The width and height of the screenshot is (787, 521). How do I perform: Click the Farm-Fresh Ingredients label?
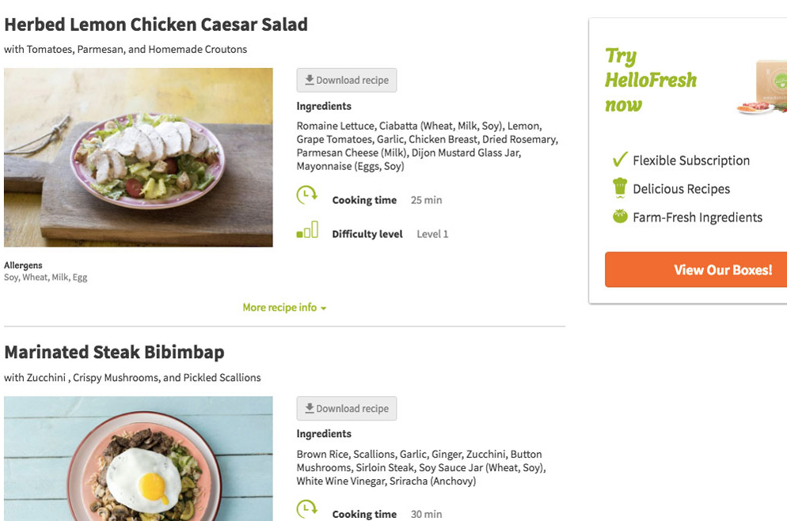pyautogui.click(x=698, y=217)
